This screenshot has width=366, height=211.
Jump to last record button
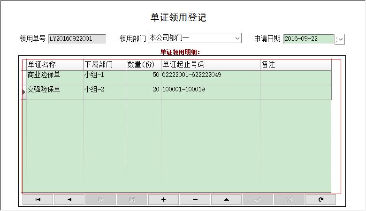(x=132, y=200)
